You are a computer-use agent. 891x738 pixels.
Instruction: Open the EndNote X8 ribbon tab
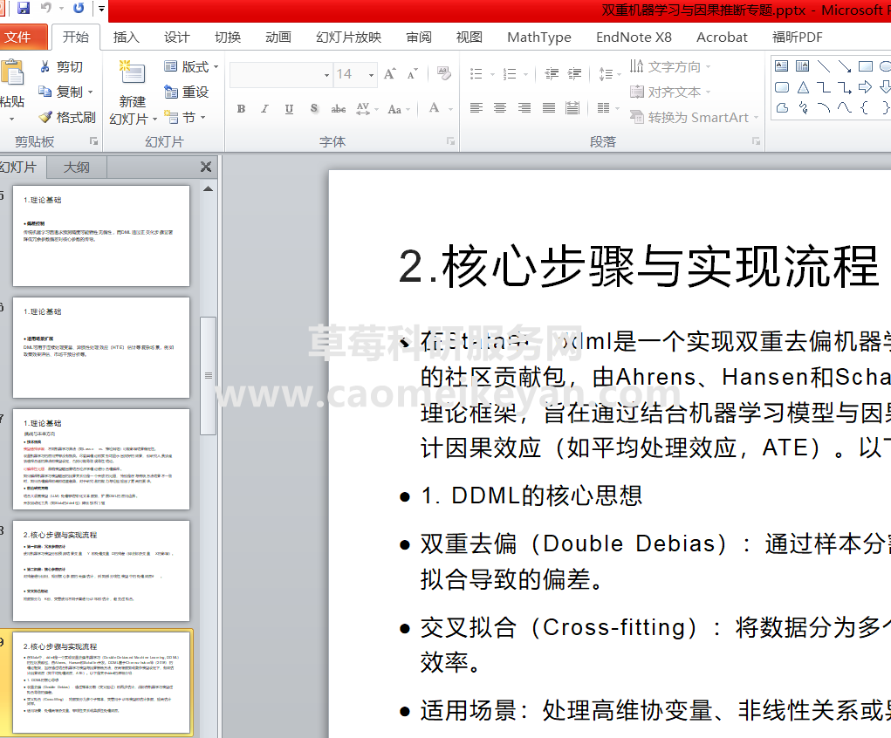coord(634,38)
